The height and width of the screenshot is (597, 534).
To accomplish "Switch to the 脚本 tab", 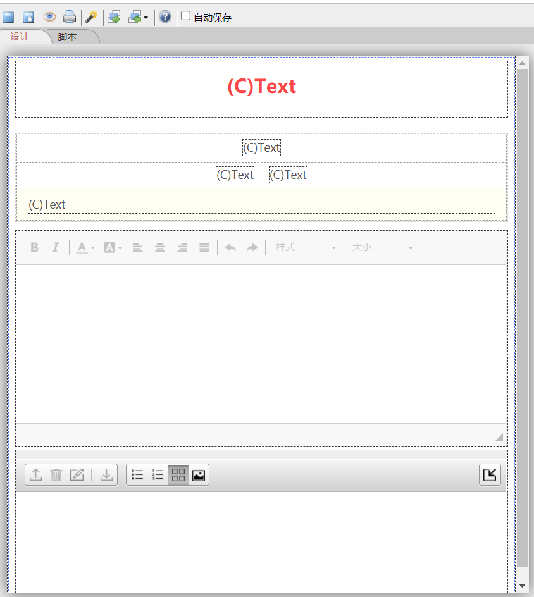I will pos(68,37).
